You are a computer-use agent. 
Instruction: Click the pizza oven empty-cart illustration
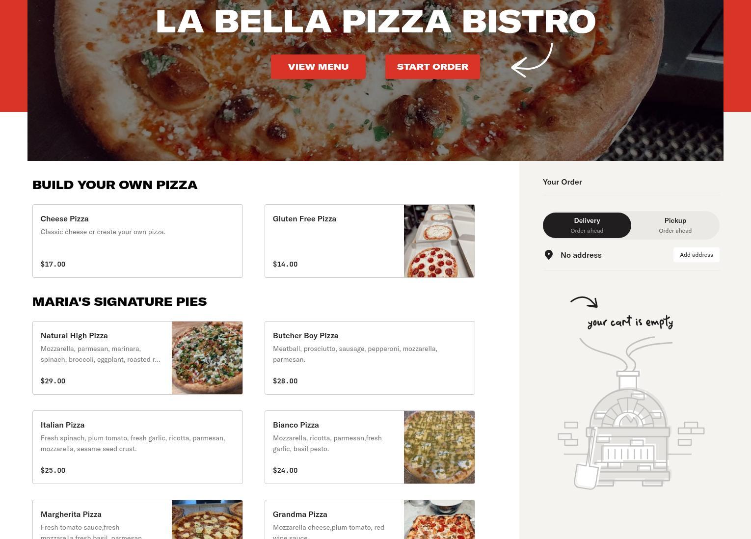pyautogui.click(x=631, y=413)
